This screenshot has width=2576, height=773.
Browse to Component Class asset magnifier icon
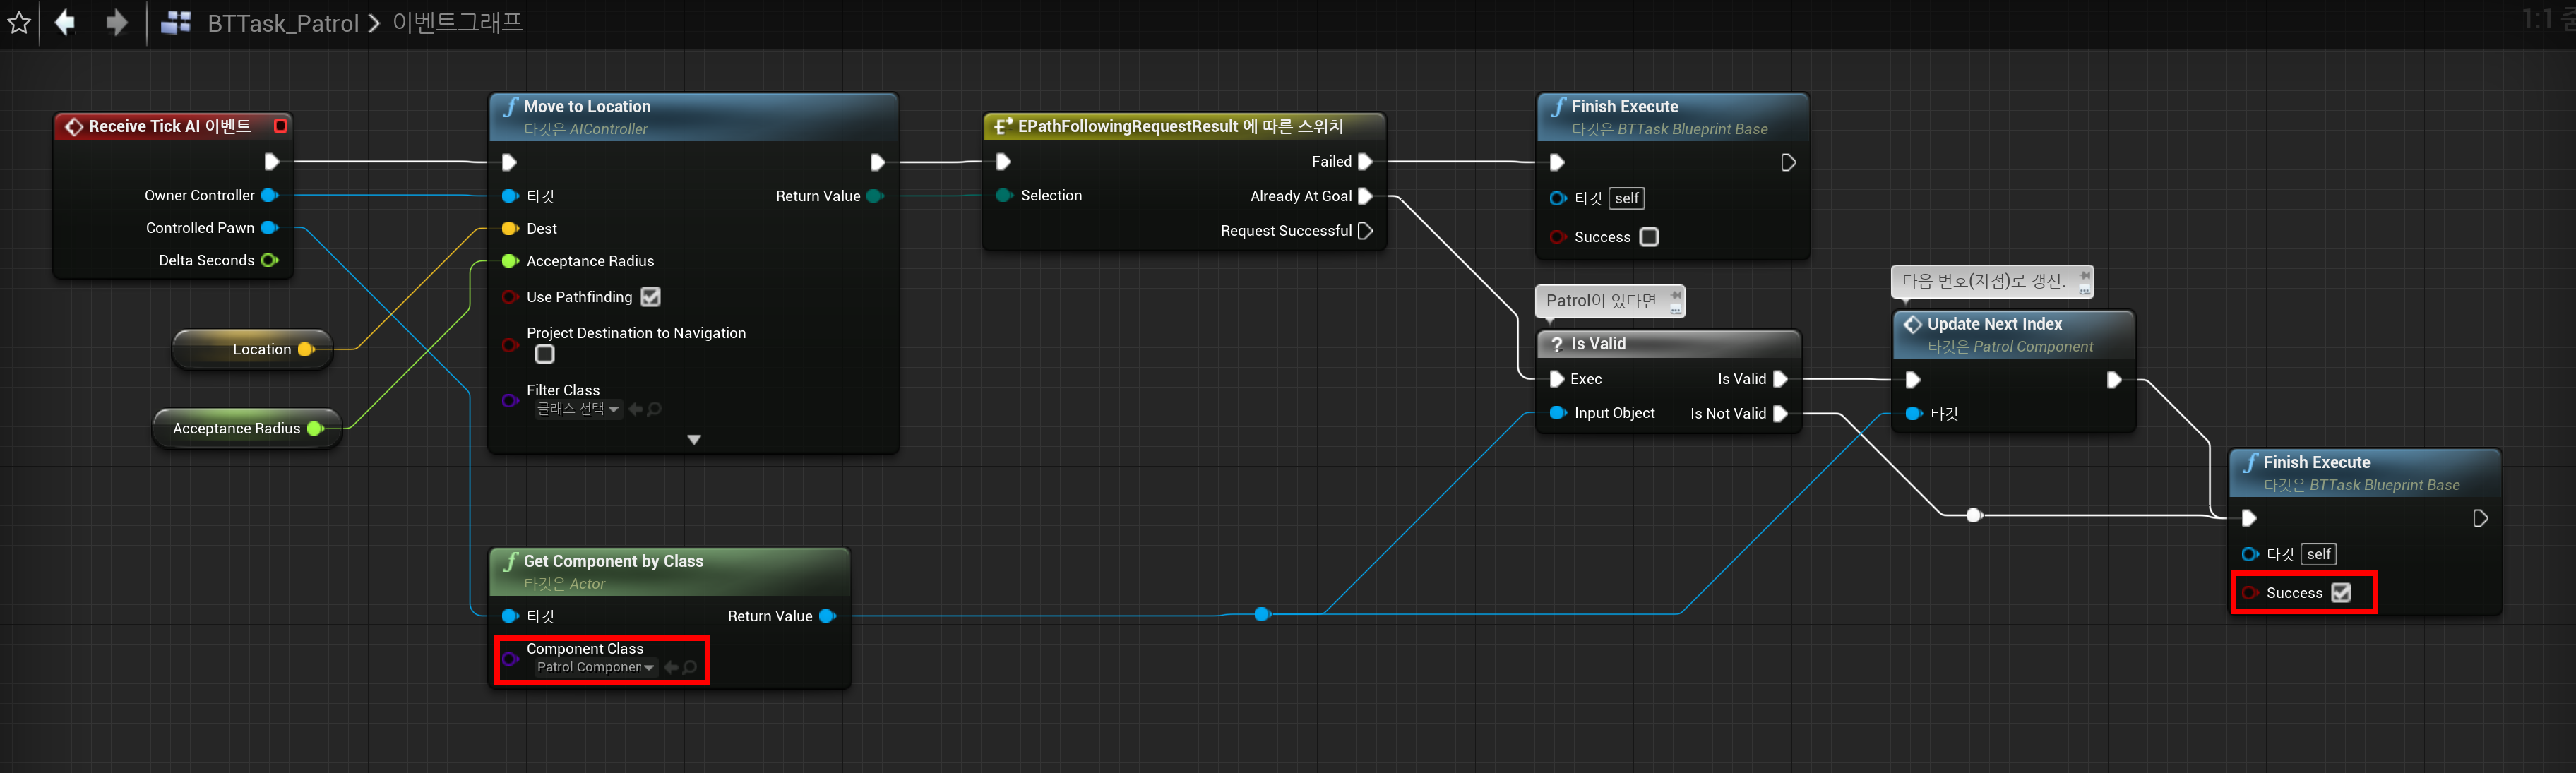[690, 667]
